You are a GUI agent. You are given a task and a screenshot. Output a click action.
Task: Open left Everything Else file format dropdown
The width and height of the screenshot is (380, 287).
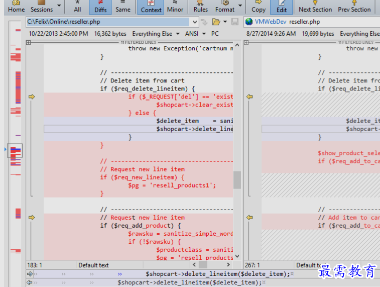tap(156, 34)
